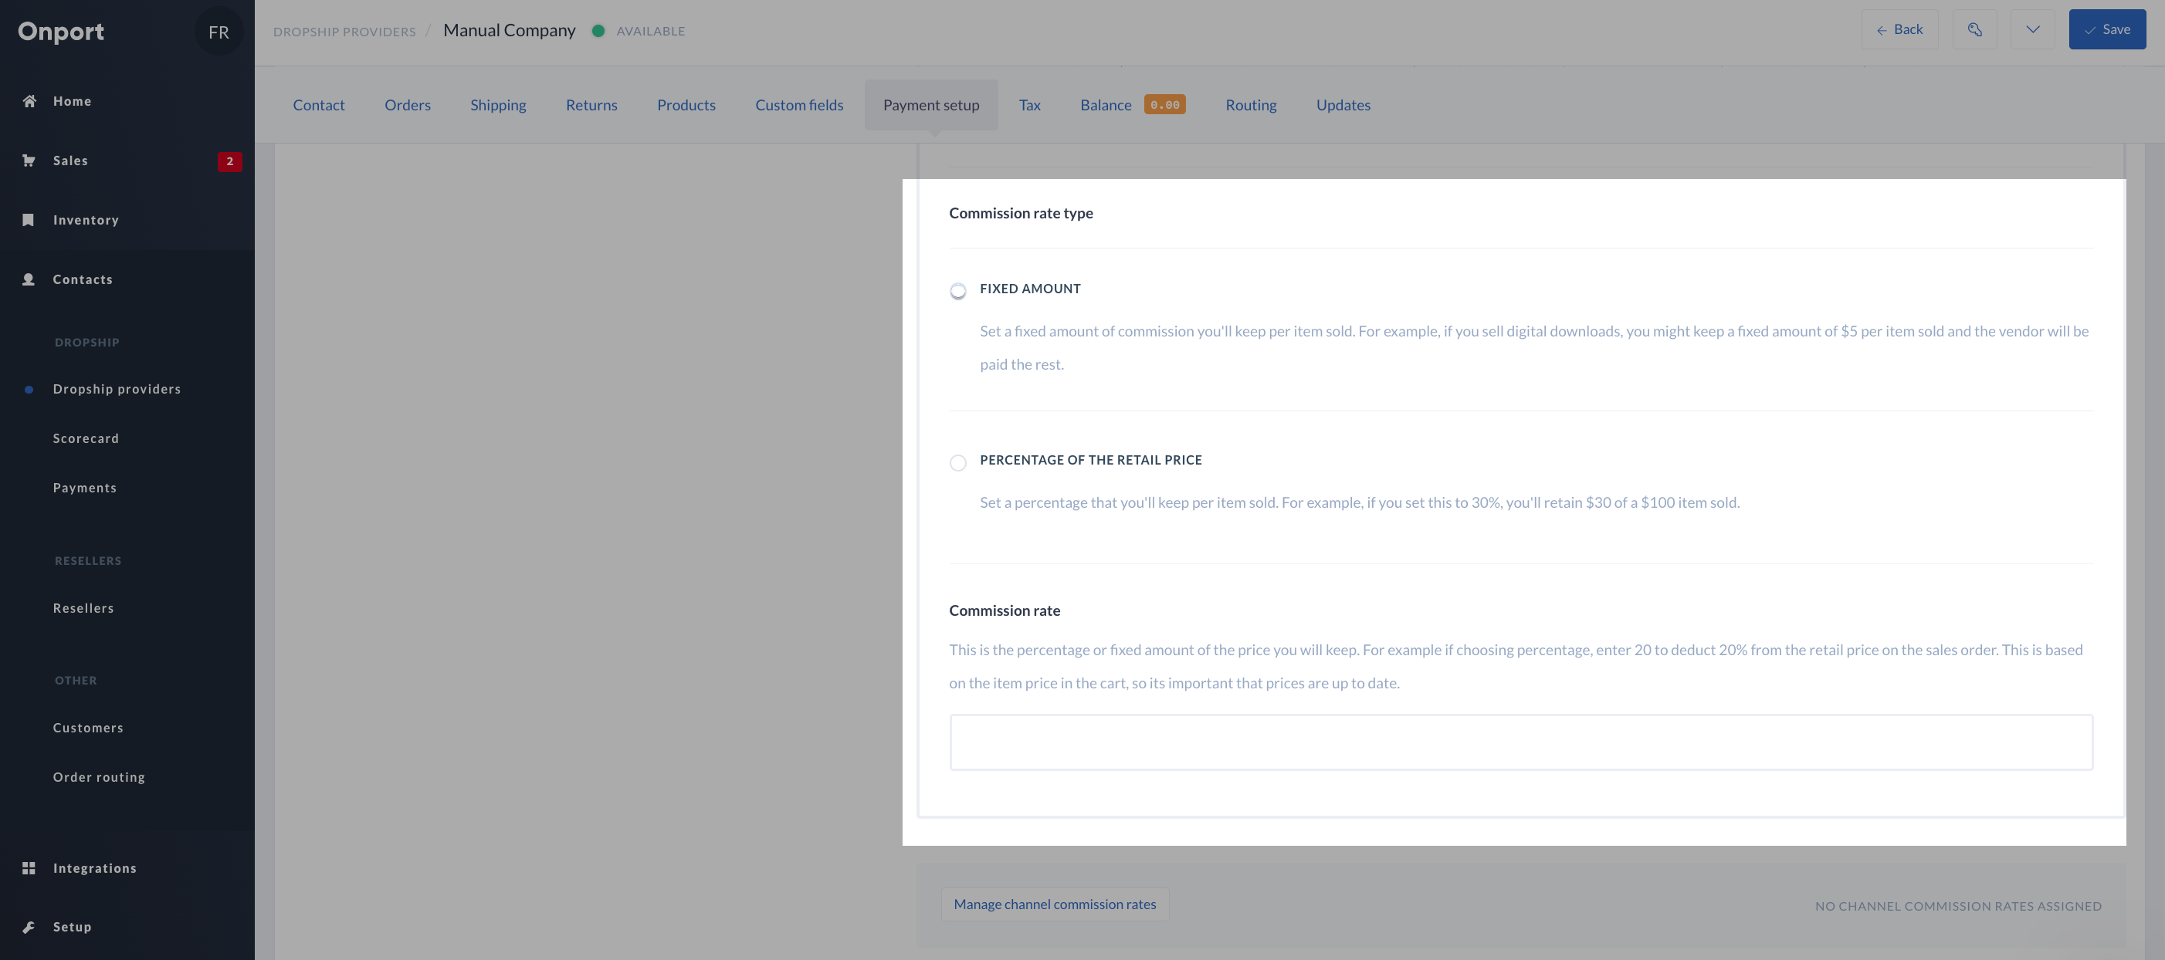2165x960 pixels.
Task: Click the Sales cart icon
Action: [29, 161]
